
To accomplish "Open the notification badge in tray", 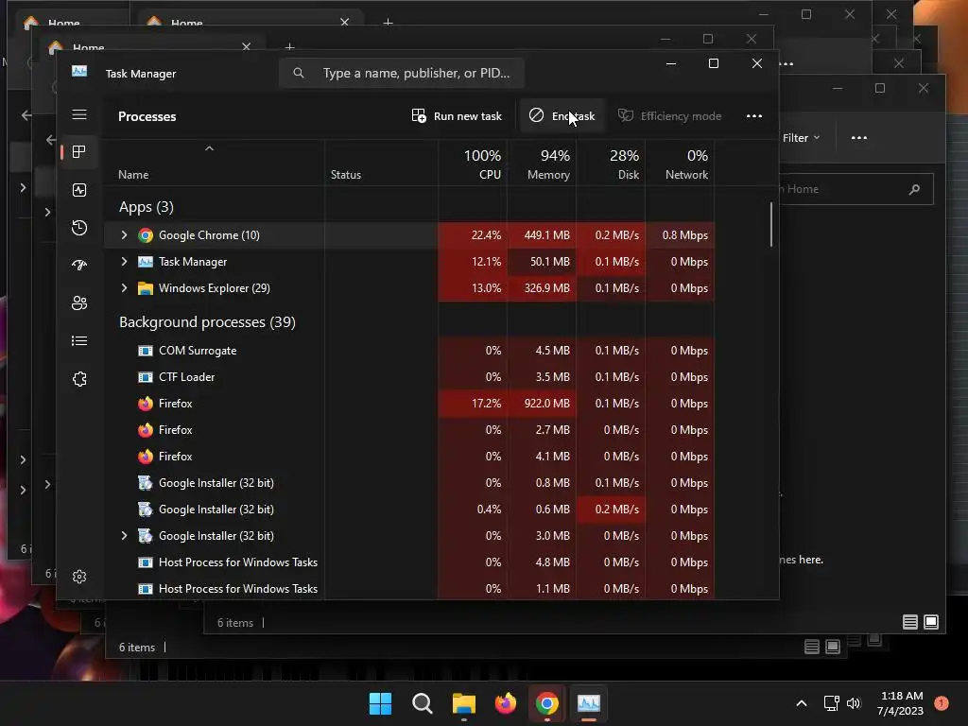I will (941, 703).
